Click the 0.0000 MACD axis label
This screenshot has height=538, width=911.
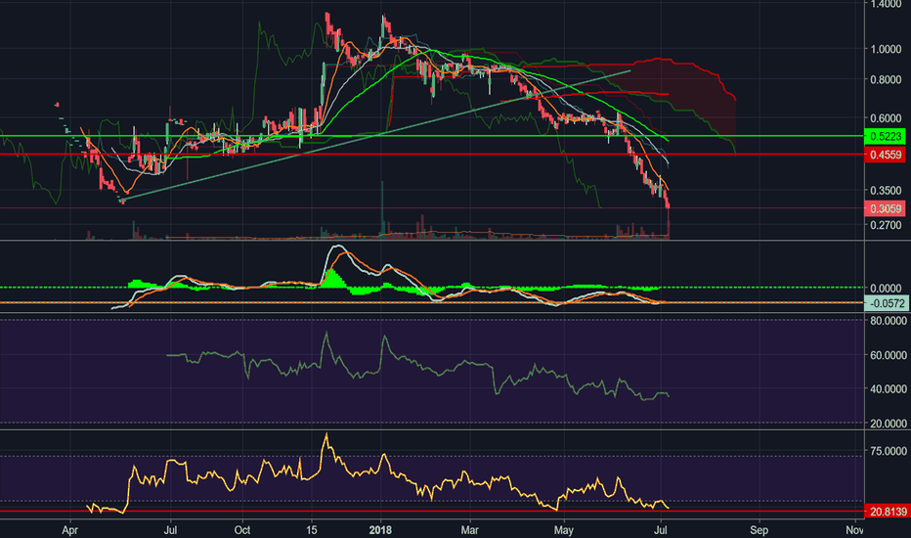pyautogui.click(x=886, y=289)
